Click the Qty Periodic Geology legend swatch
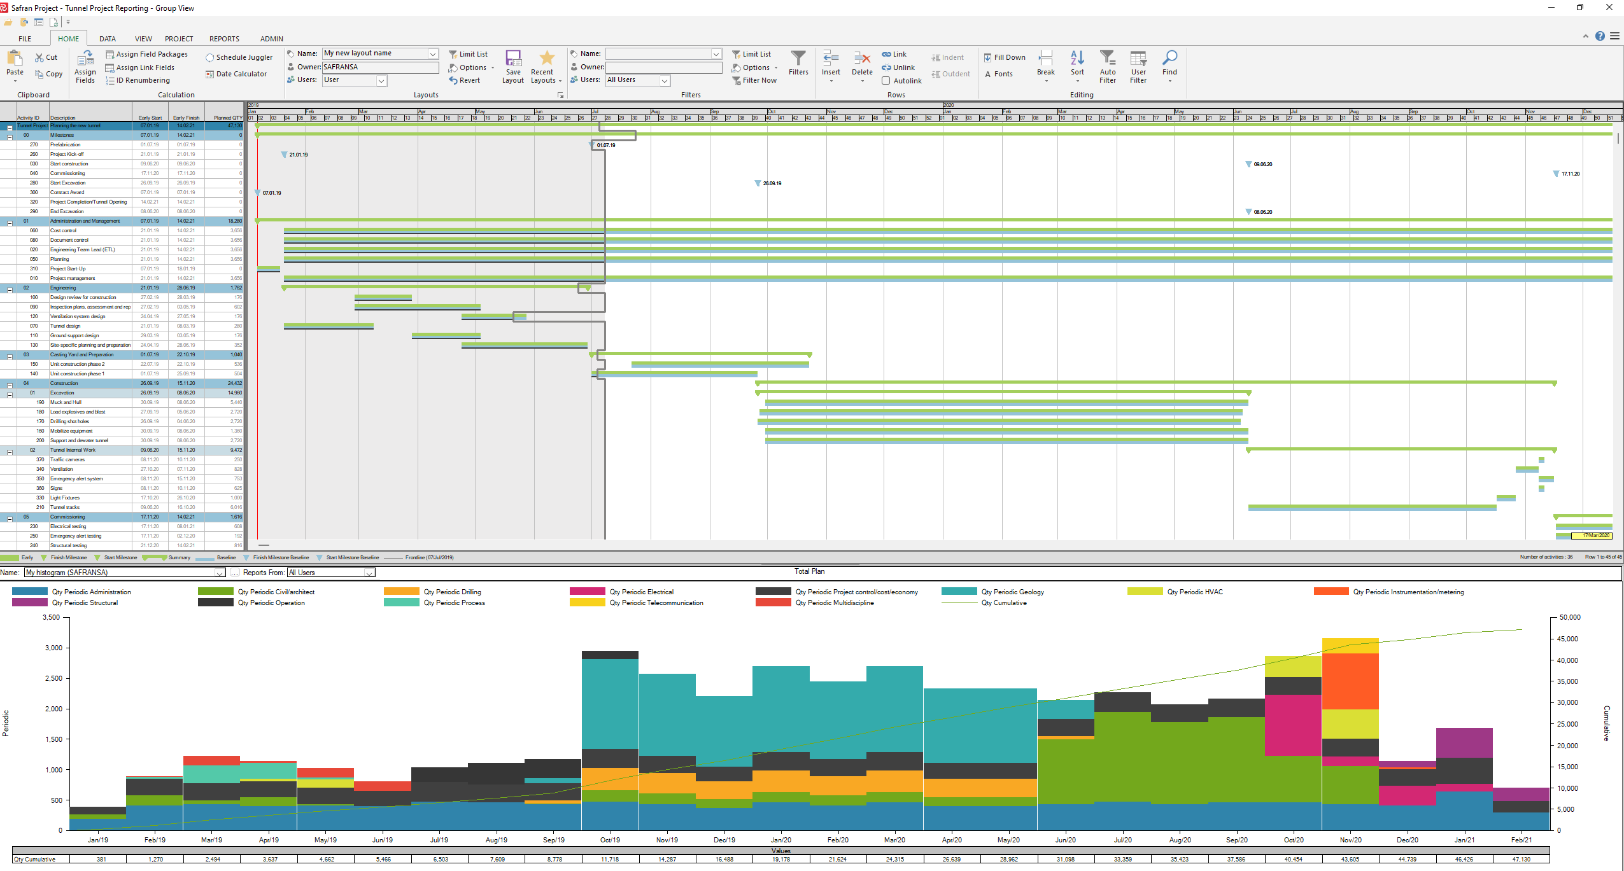 pos(959,592)
